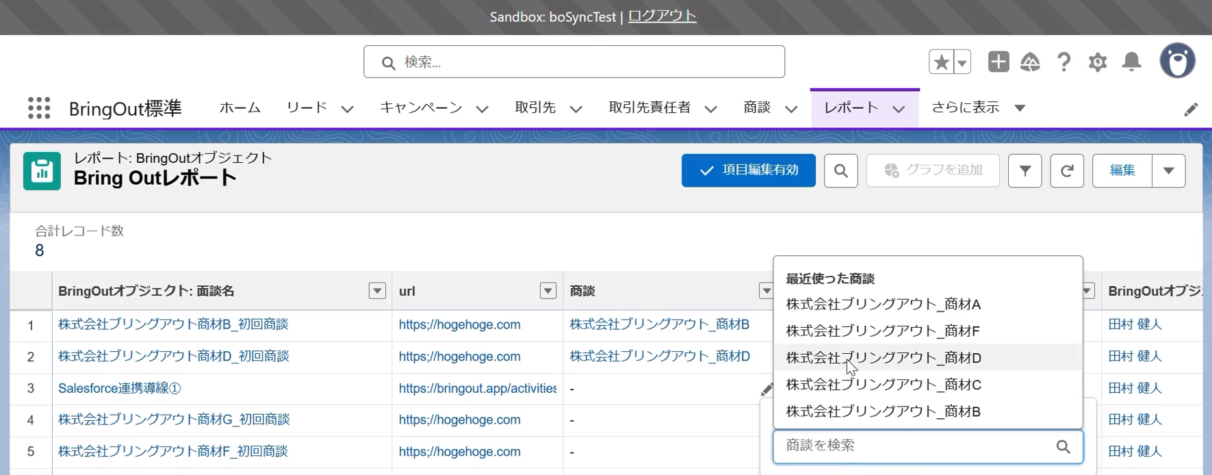Click the 商談を検索 lookup field

click(928, 446)
